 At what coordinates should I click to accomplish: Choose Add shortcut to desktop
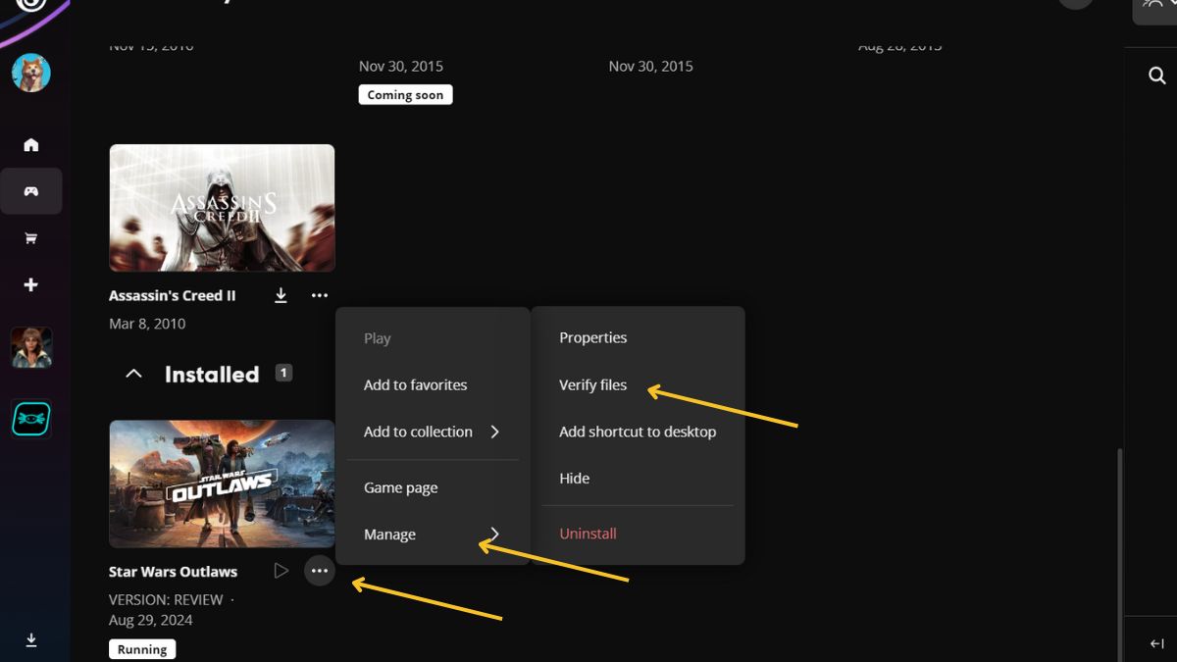coord(638,432)
